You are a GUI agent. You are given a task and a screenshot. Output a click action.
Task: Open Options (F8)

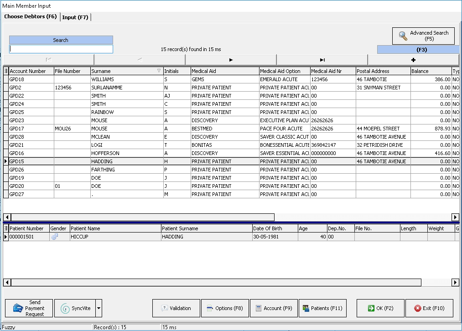tap(225, 308)
